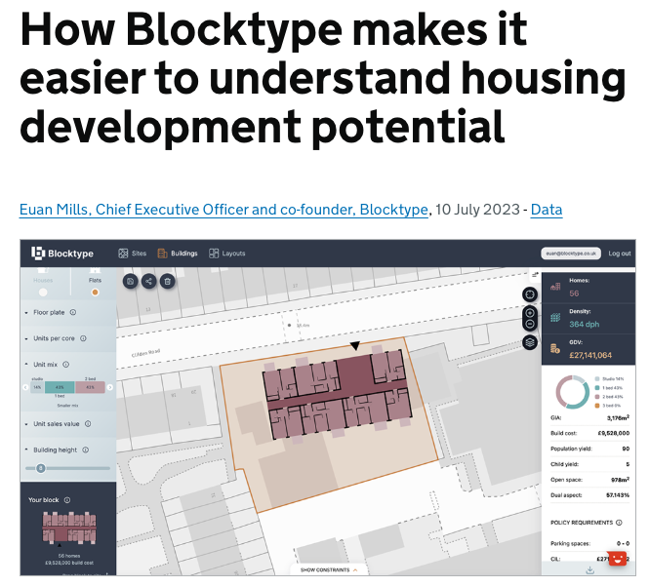This screenshot has width=649, height=587.
Task: Open the Policy Requirements info icon
Action: pos(619,523)
